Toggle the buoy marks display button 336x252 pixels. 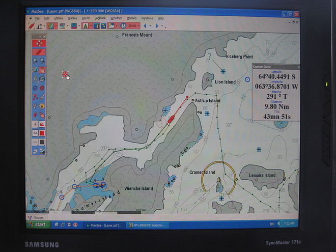point(86,26)
